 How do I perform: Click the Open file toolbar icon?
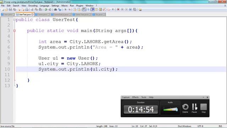[6, 10]
